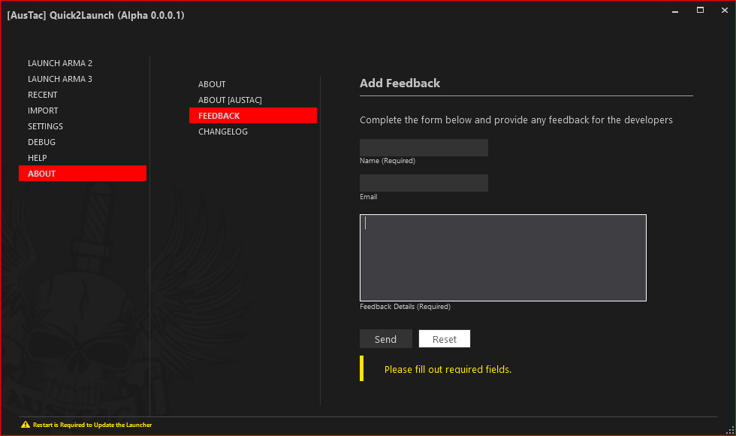Open the About sub-tab
This screenshot has width=736, height=436.
point(252,84)
